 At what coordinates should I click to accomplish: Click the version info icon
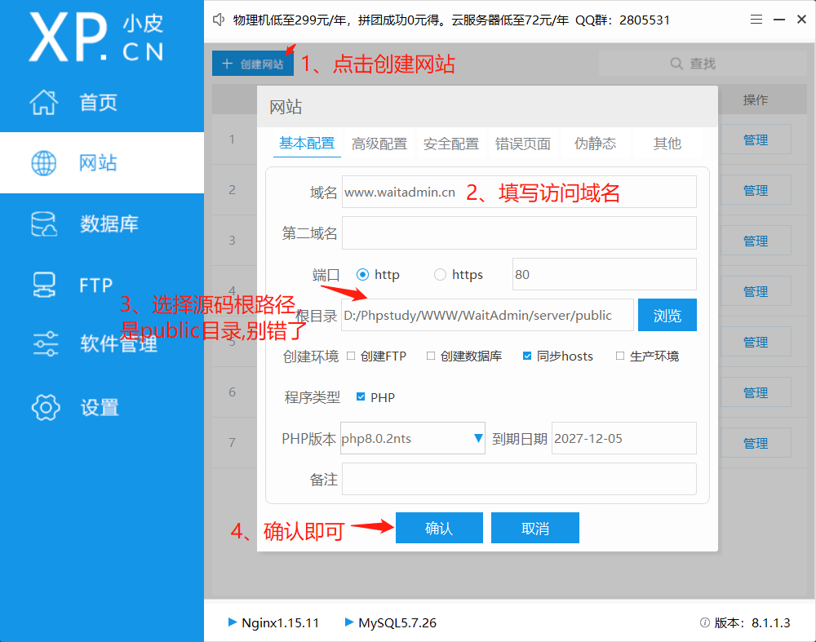point(705,622)
